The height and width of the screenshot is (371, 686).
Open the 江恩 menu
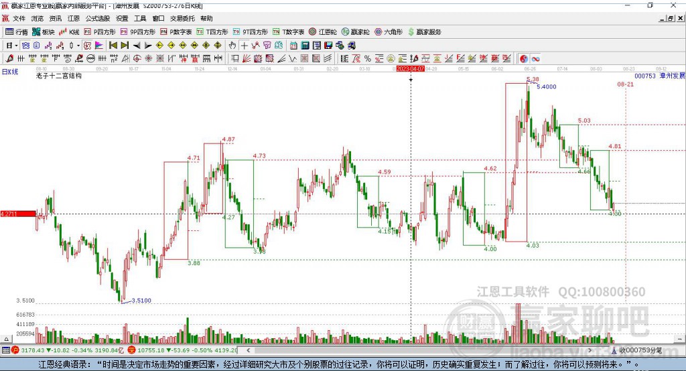(74, 18)
